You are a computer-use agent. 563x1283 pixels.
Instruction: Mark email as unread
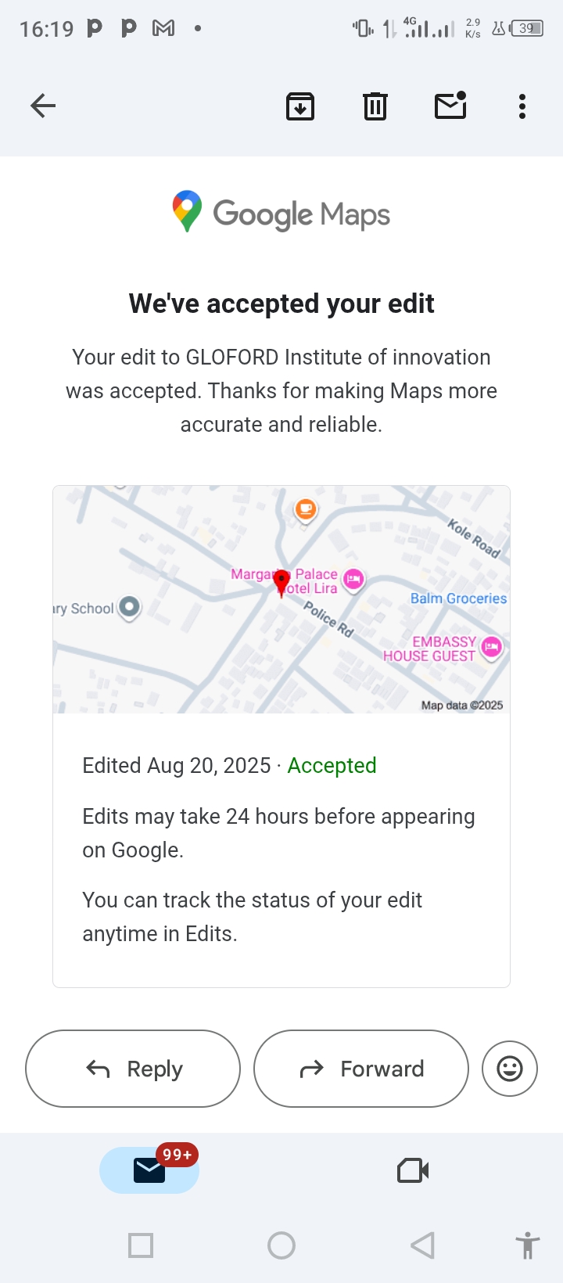(450, 106)
